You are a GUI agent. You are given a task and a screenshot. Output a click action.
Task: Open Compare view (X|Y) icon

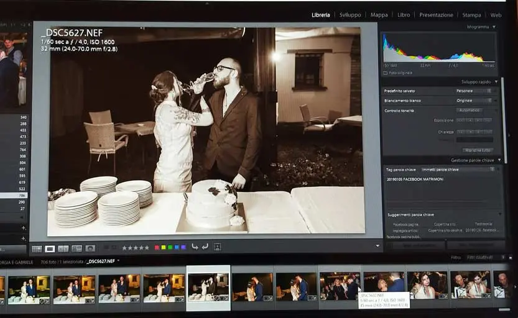tap(63, 248)
